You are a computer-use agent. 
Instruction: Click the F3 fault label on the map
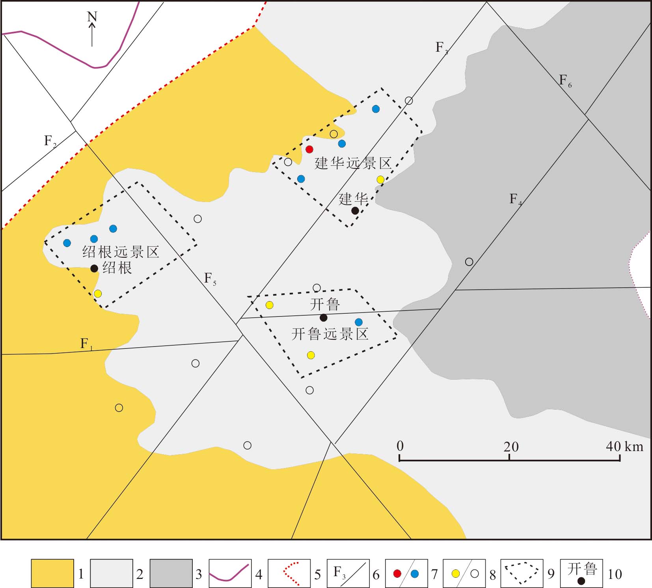pyautogui.click(x=441, y=48)
